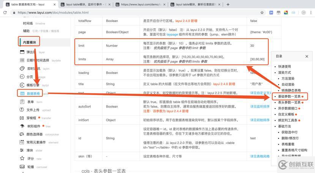Go to 重置表格尺寸结构 in 目录

click(294, 150)
